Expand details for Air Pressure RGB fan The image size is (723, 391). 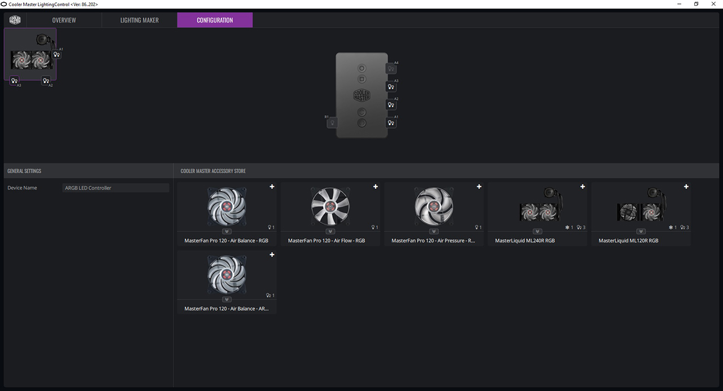coord(434,231)
